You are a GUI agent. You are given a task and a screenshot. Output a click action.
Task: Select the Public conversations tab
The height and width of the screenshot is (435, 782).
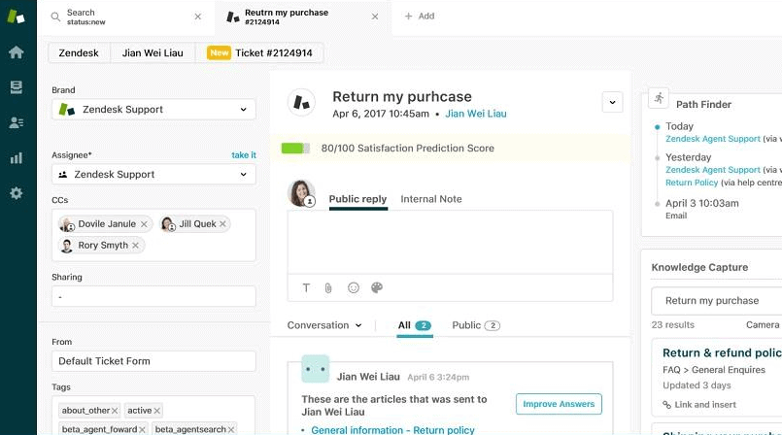pos(476,325)
